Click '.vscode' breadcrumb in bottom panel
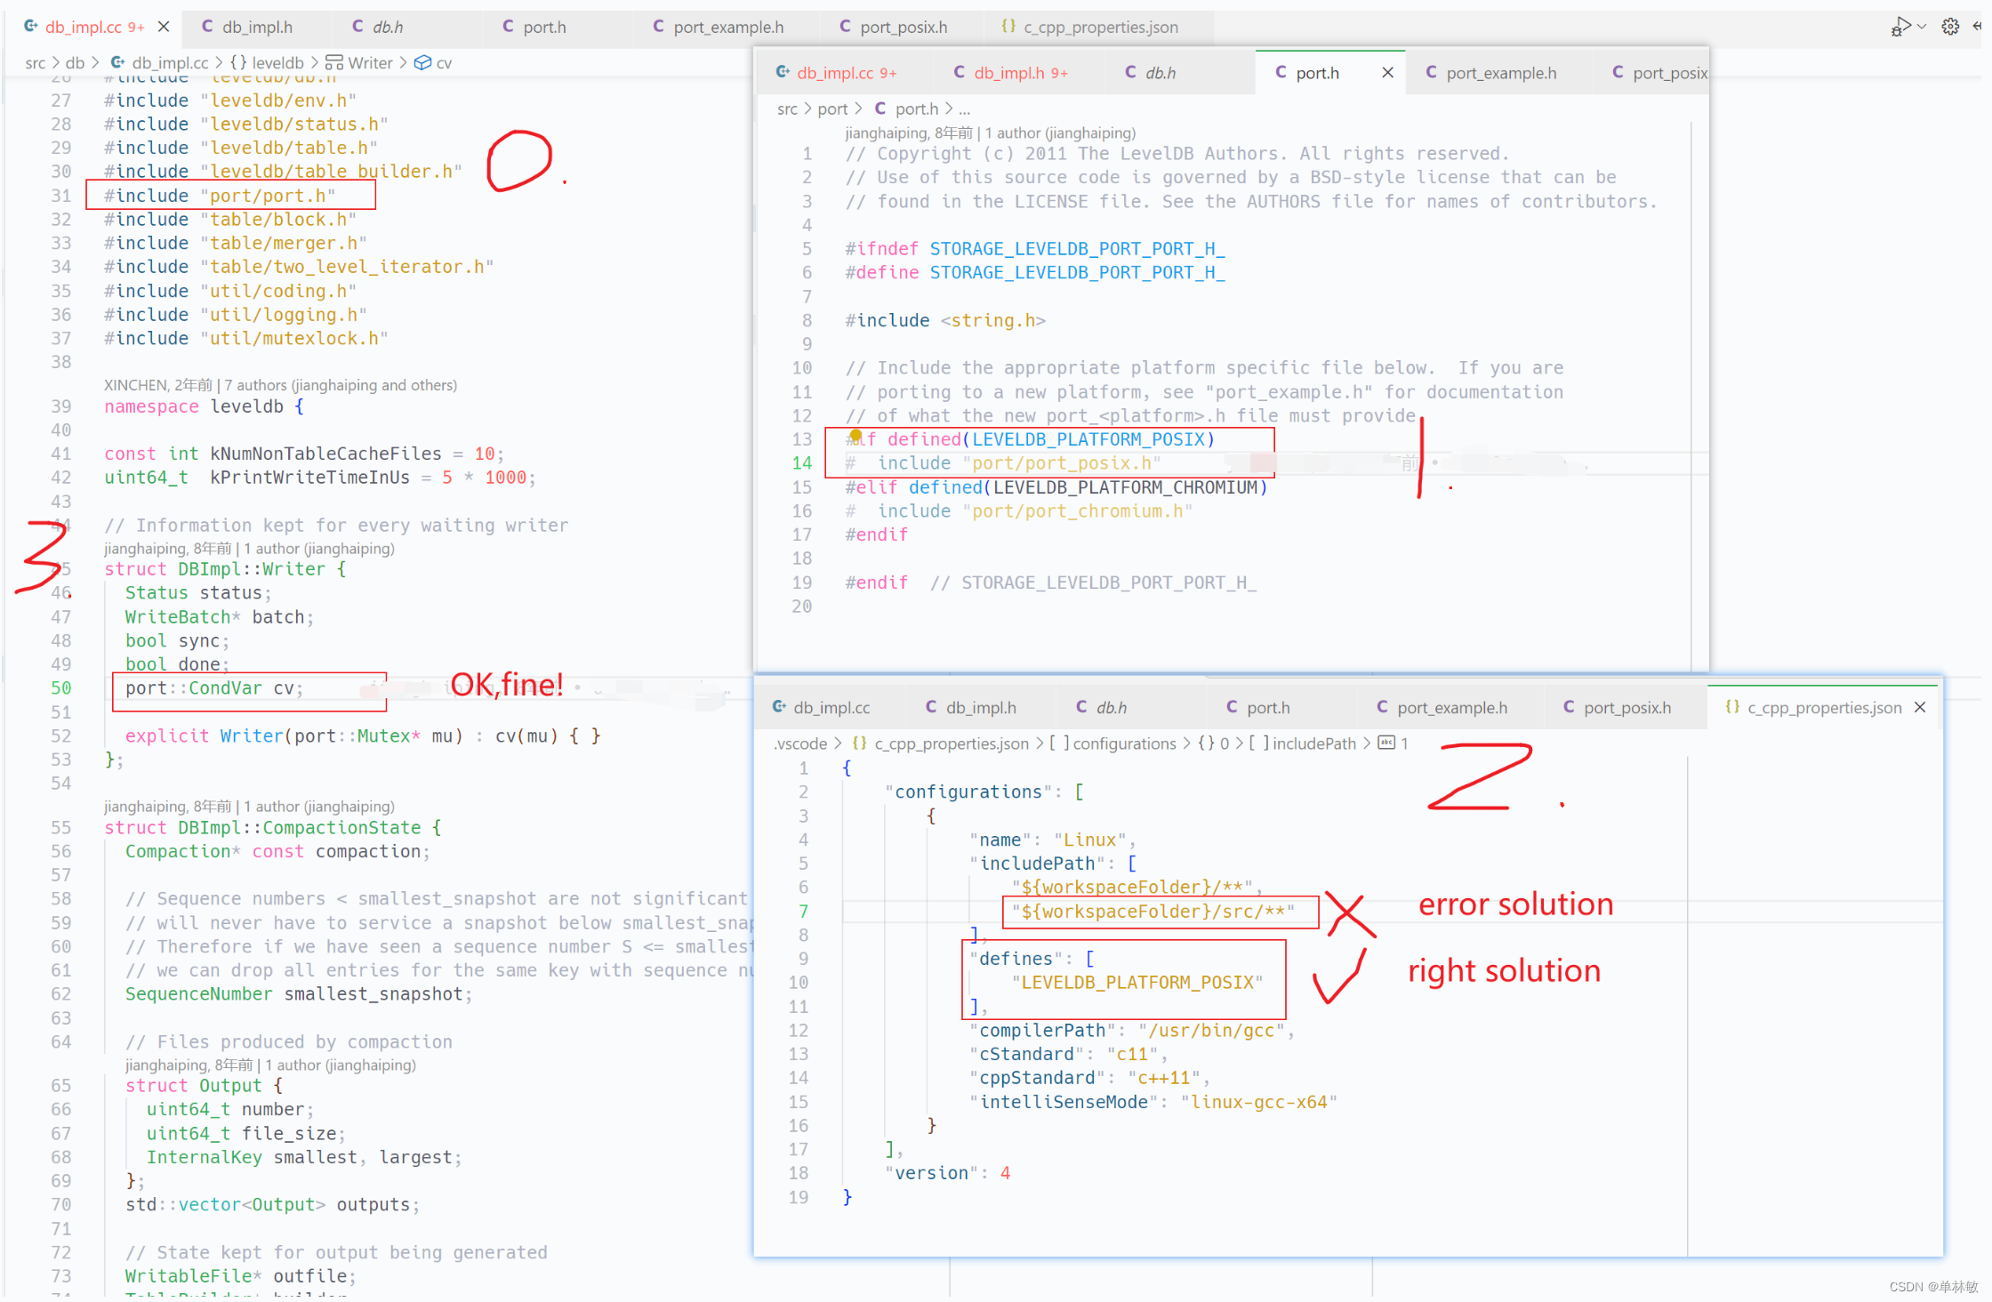The height and width of the screenshot is (1302, 1992). coord(800,743)
